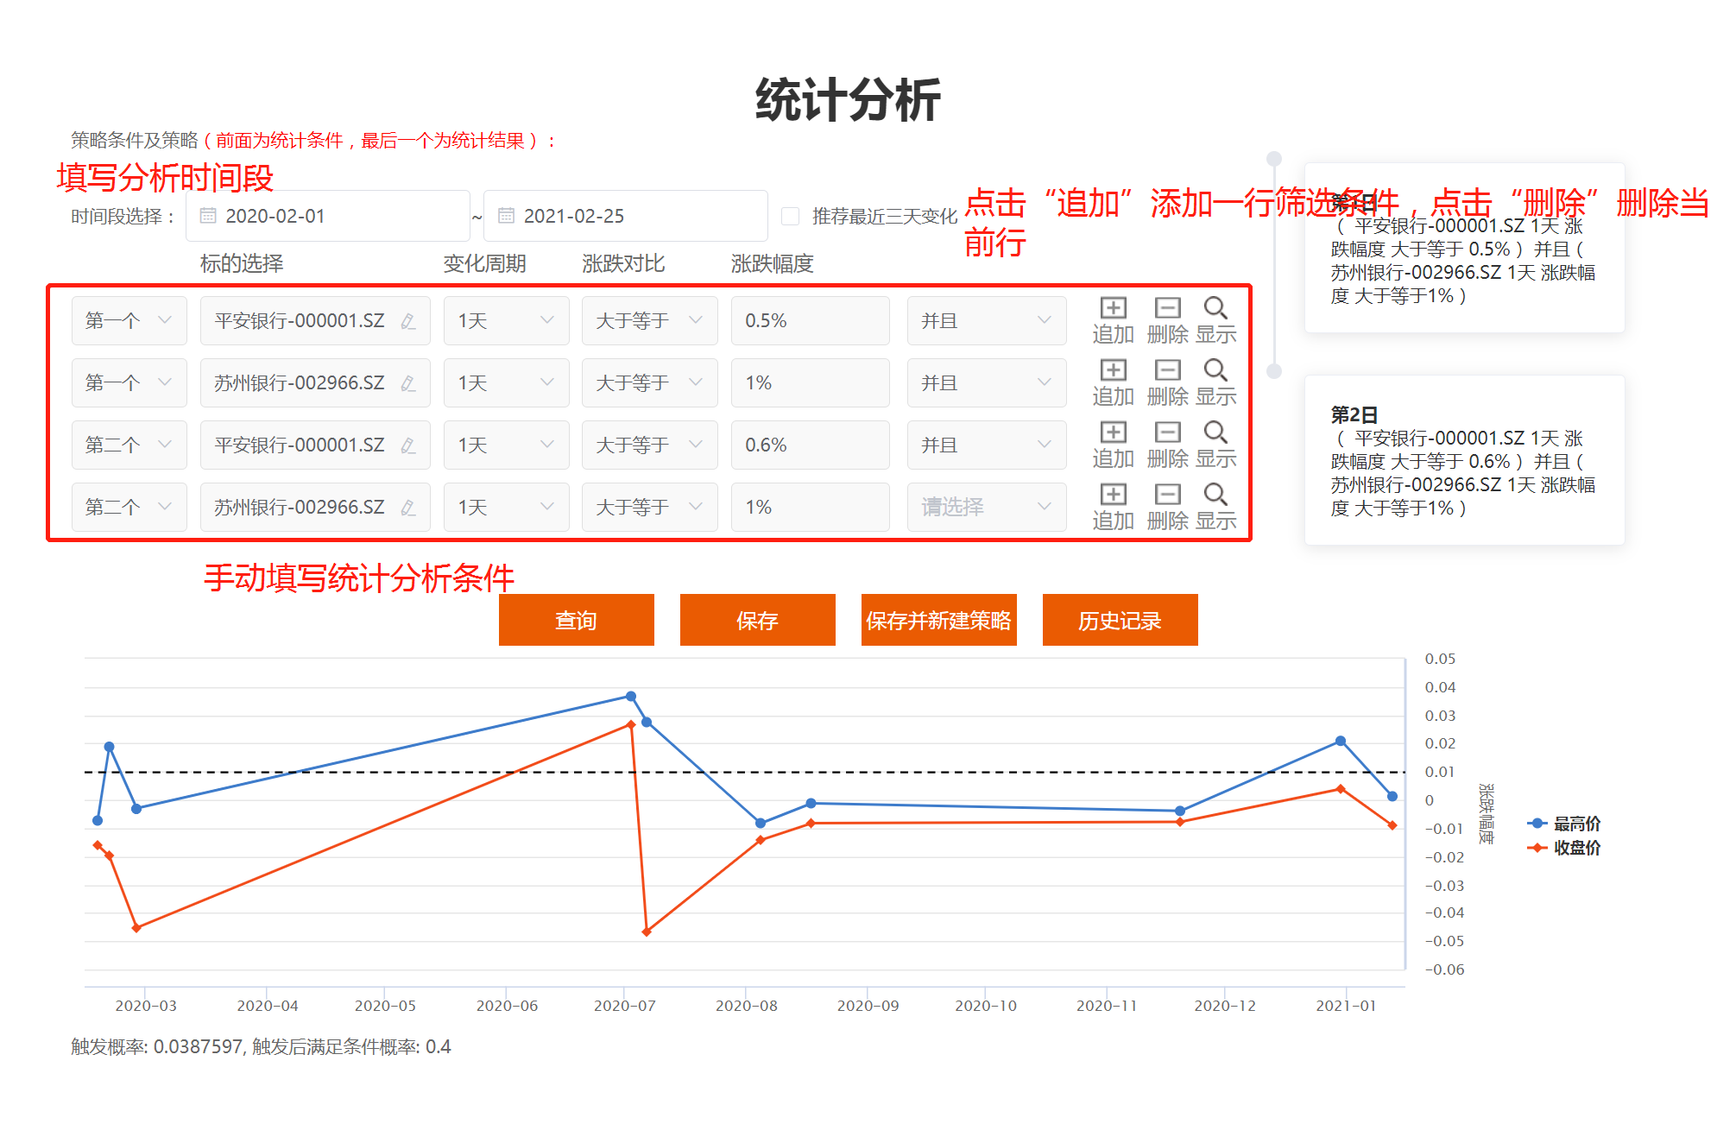Select the 第2日 timeline card
Screen dimensions: 1736x1124
[x=1464, y=460]
